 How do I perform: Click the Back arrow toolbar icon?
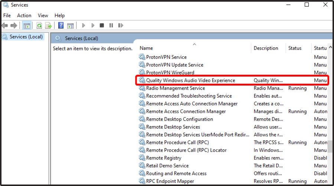(5, 26)
